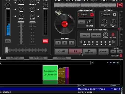This screenshot has height=94, width=125.
Task: Switch to the Record tab
Action: click(x=62, y=58)
